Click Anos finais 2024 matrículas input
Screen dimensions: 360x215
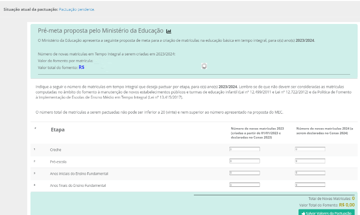pos(310,185)
